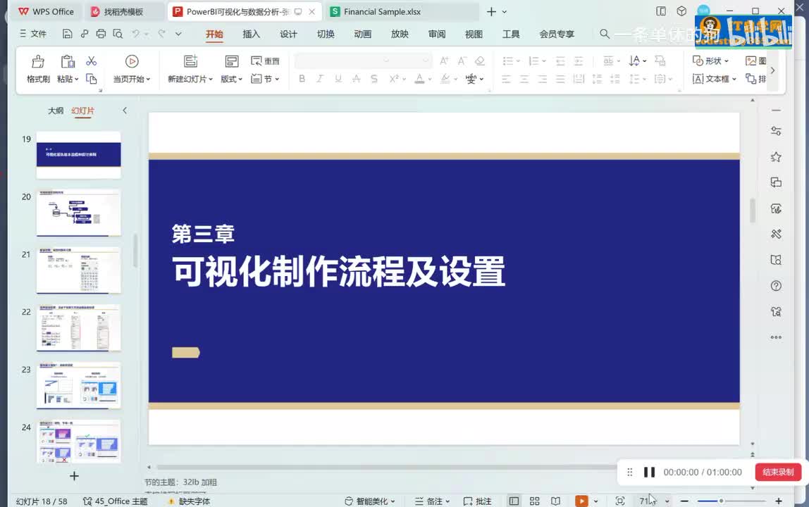
Task: Expand the quick access toolbar chevron
Action: point(178,34)
